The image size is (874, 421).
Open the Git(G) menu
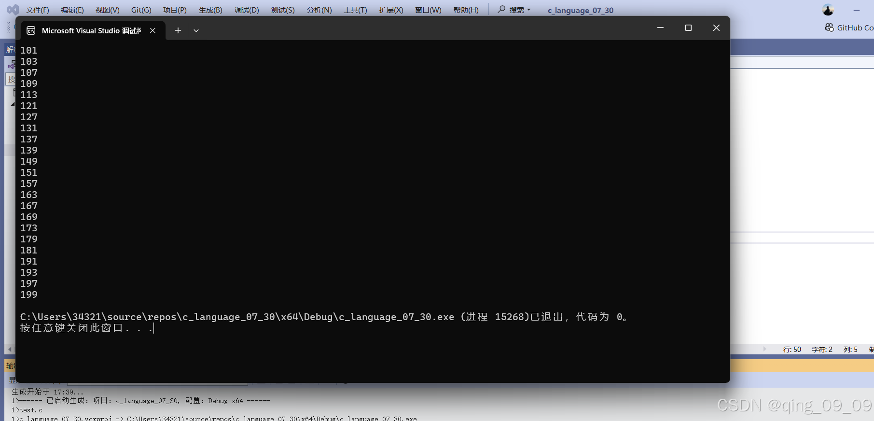tap(141, 10)
